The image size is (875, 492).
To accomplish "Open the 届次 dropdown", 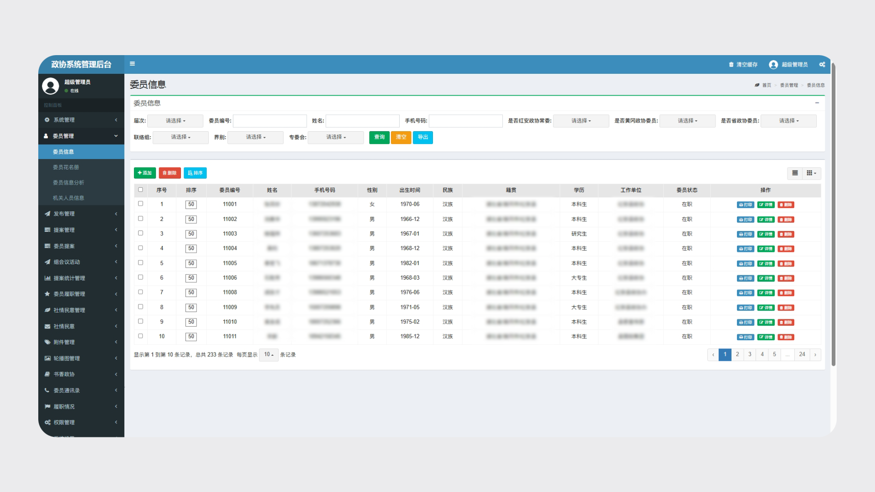I will [175, 121].
